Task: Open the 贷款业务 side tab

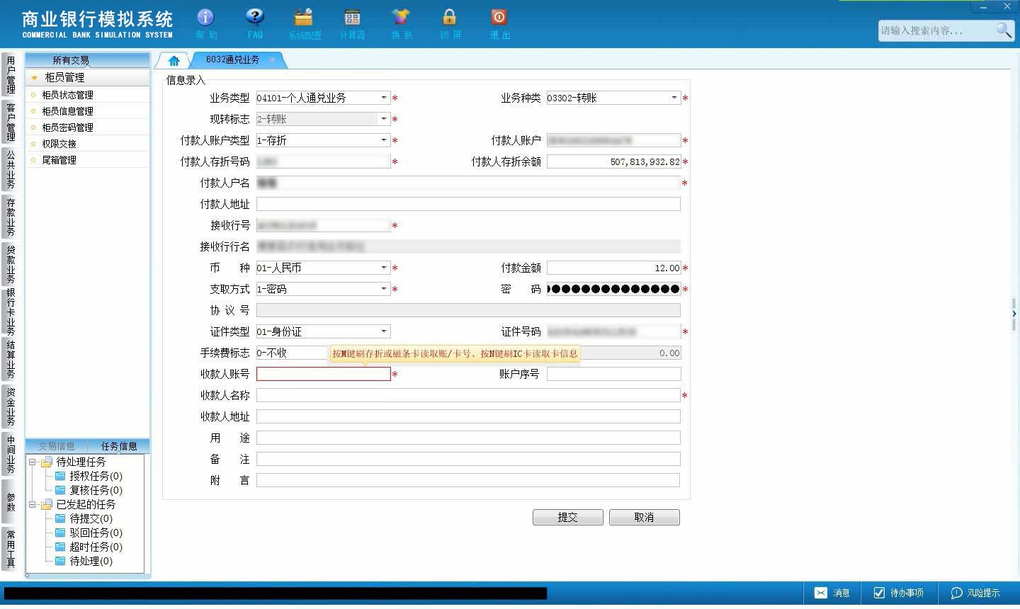Action: 11,264
